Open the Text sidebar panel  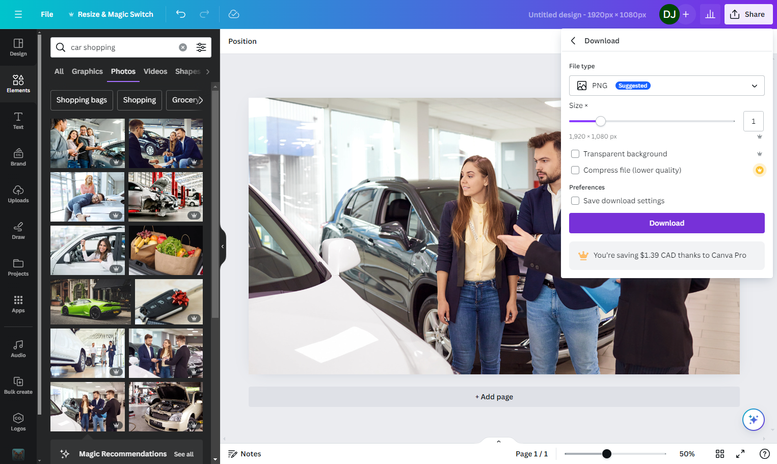tap(18, 121)
